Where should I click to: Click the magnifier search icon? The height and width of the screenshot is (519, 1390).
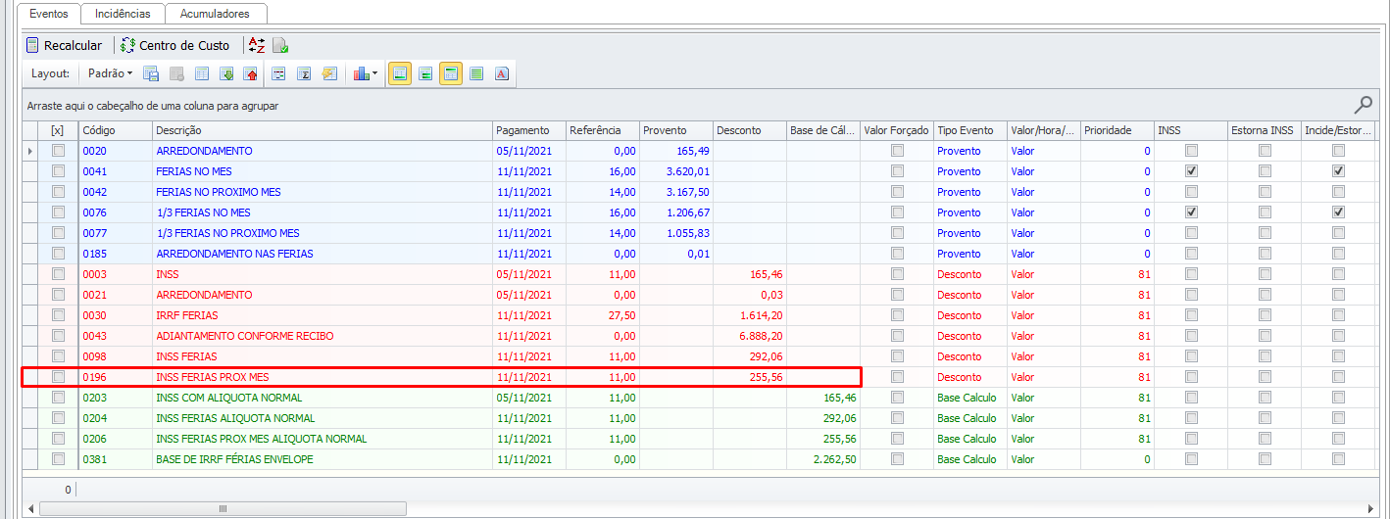tap(1364, 105)
